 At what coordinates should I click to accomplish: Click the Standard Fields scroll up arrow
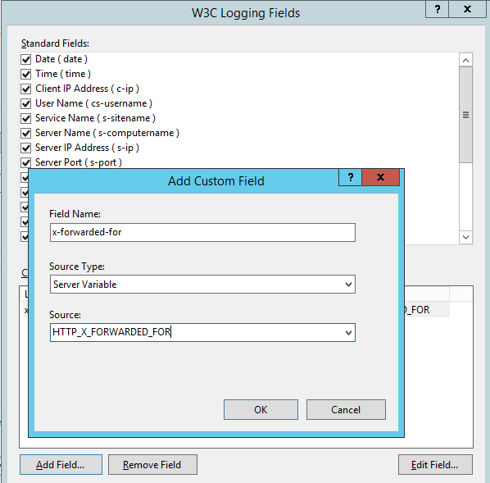pyautogui.click(x=465, y=60)
